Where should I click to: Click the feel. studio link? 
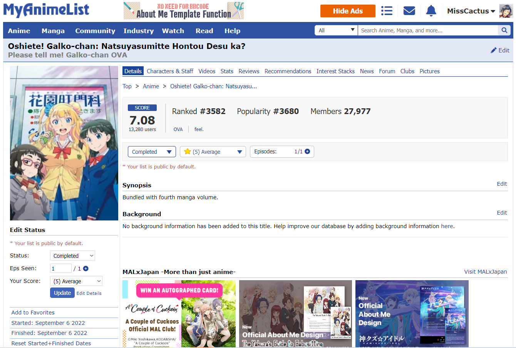click(x=199, y=129)
